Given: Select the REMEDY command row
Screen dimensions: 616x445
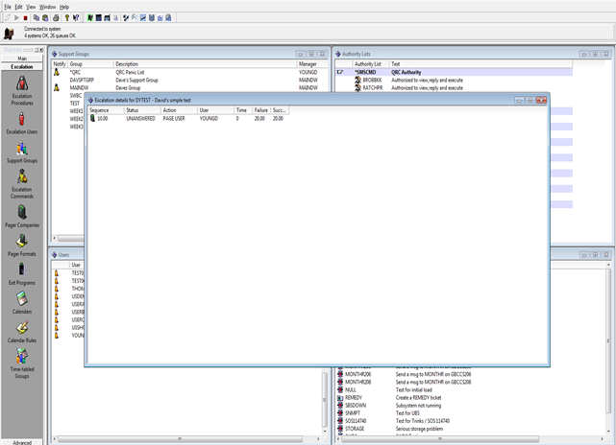Looking at the screenshot, I should pyautogui.click(x=354, y=397).
